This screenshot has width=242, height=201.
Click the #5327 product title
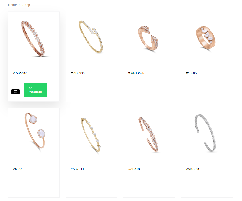click(x=18, y=169)
